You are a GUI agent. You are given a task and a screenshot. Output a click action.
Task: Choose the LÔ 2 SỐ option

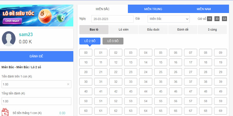[x=90, y=41]
